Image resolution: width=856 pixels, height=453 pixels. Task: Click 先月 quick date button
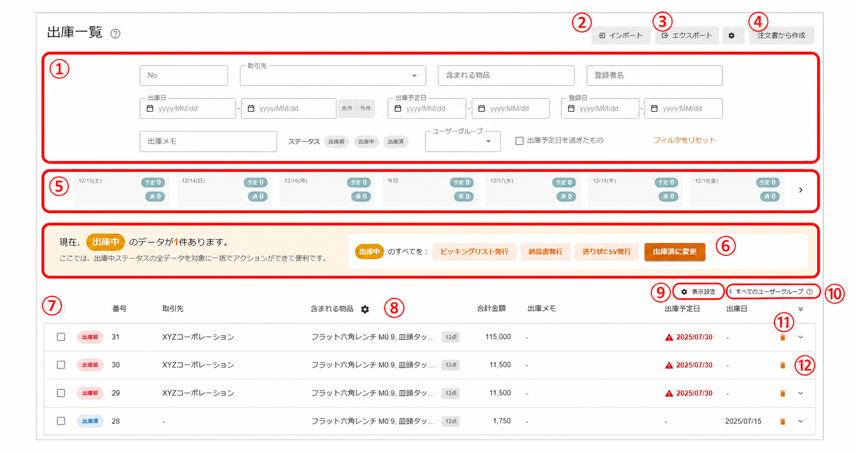click(347, 108)
